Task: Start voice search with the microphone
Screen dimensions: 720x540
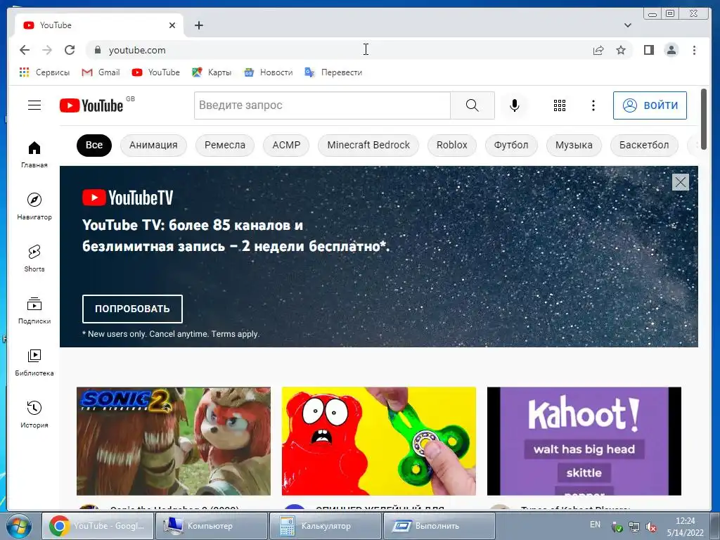Action: [x=515, y=105]
